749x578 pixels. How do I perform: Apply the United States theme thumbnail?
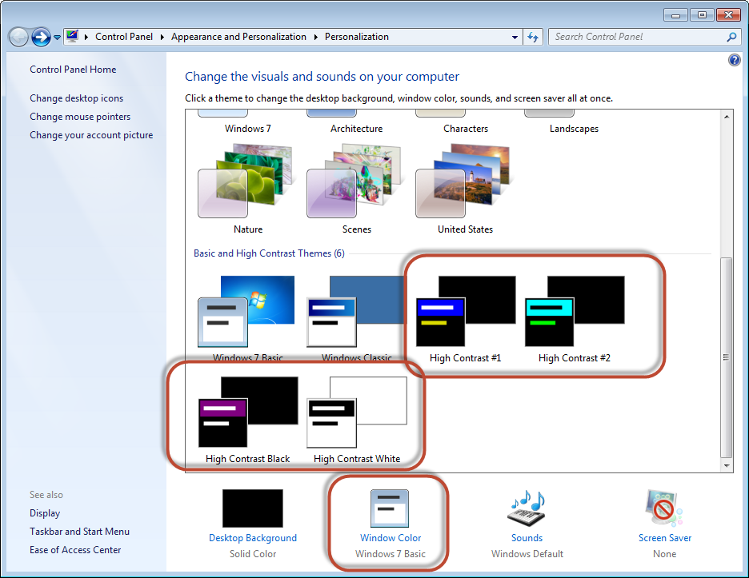click(x=463, y=181)
